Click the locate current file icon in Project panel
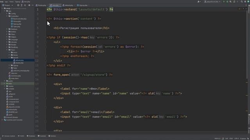This screenshot has width=250, height=140. pyautogui.click(x=18, y=5)
